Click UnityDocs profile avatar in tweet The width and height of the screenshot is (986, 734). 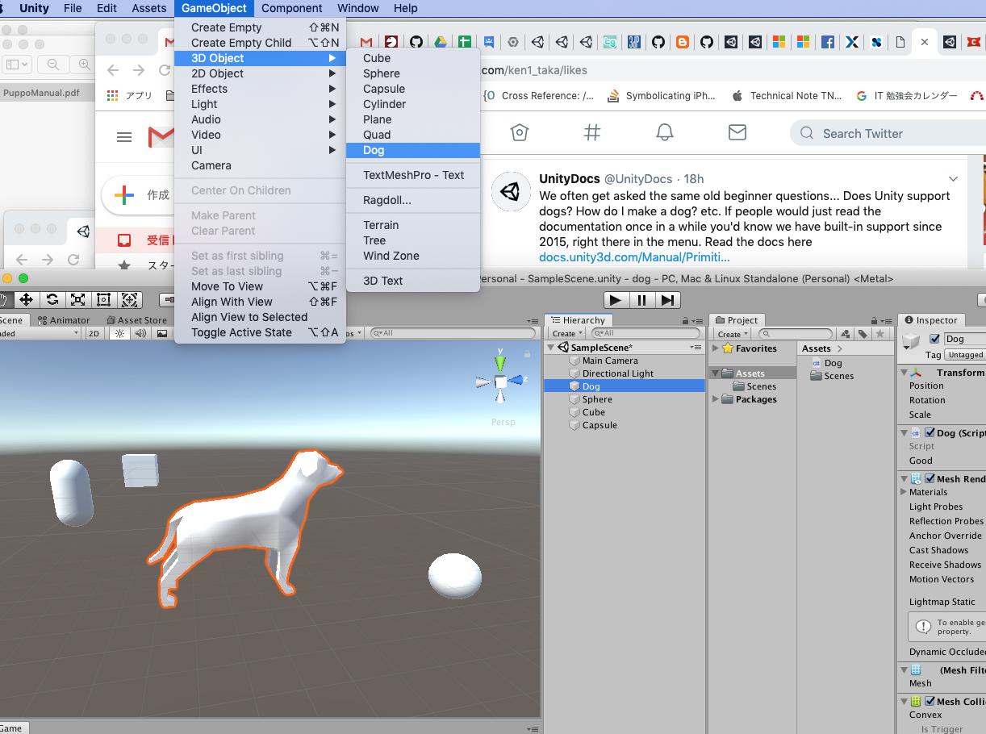point(511,192)
